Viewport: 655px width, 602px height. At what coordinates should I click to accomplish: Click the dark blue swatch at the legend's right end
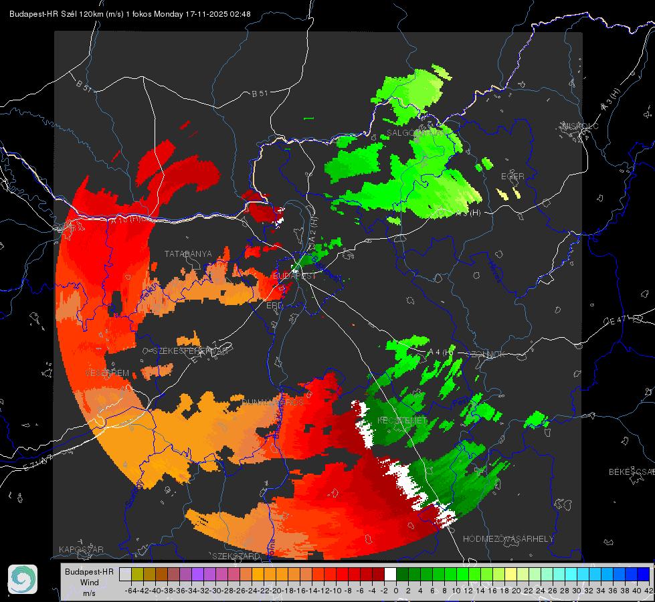coord(644,574)
